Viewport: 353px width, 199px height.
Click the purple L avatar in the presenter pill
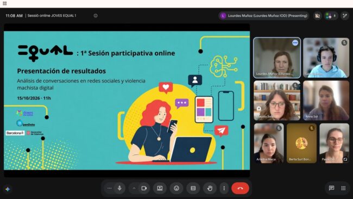pyautogui.click(x=223, y=16)
